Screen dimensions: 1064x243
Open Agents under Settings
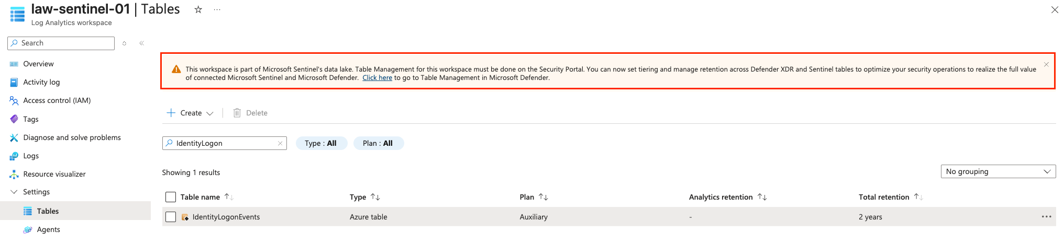coord(48,229)
